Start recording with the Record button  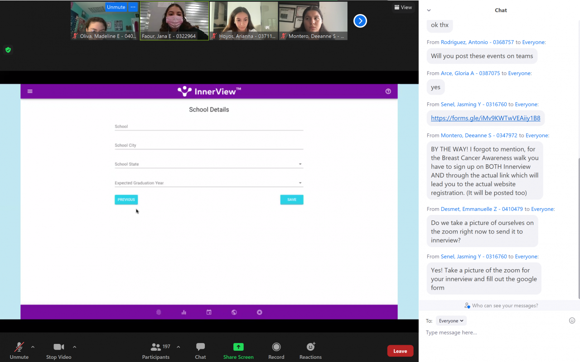pos(276,351)
